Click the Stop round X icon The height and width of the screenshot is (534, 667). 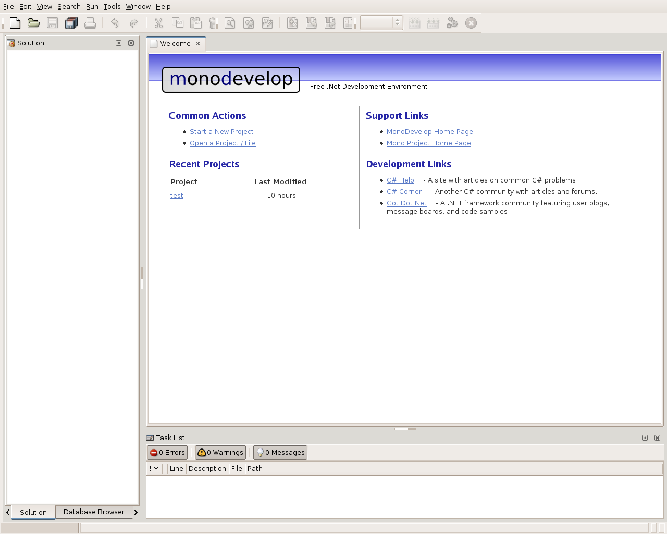click(x=471, y=23)
